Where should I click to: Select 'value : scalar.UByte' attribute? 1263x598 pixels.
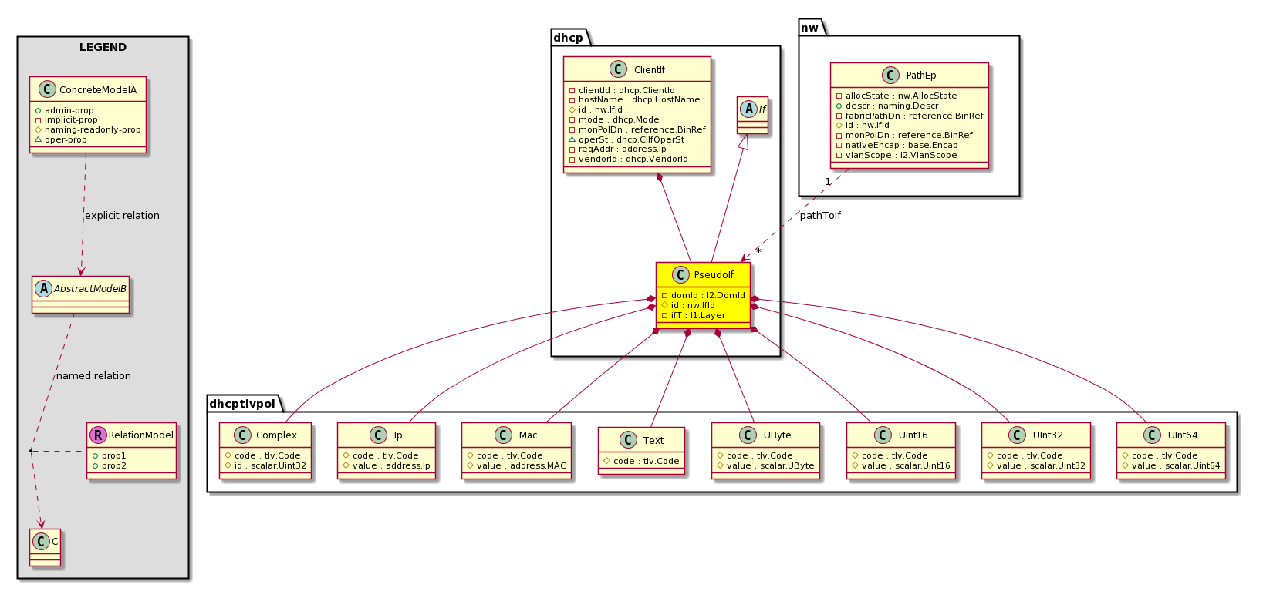tap(770, 465)
